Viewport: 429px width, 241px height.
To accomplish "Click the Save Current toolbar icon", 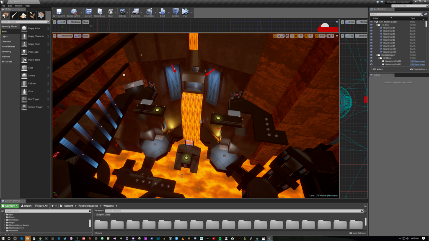I will click(x=59, y=11).
